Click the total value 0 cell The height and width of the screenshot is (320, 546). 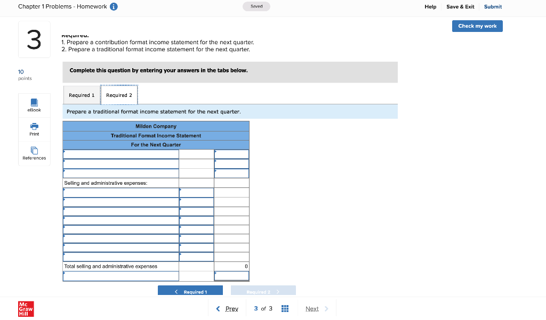[x=231, y=266]
